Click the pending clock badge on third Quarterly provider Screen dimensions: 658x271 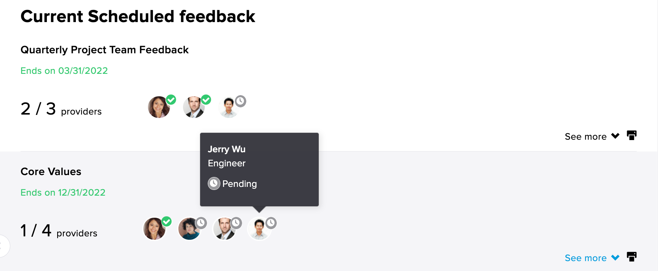click(x=241, y=101)
